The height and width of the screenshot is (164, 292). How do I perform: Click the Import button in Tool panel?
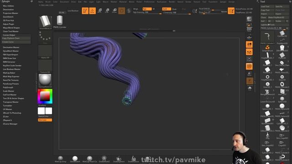[267, 14]
